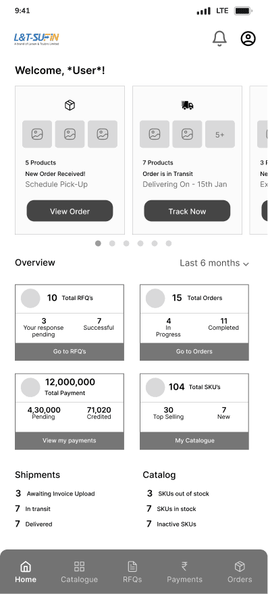Click the Track Now button

pos(187,211)
